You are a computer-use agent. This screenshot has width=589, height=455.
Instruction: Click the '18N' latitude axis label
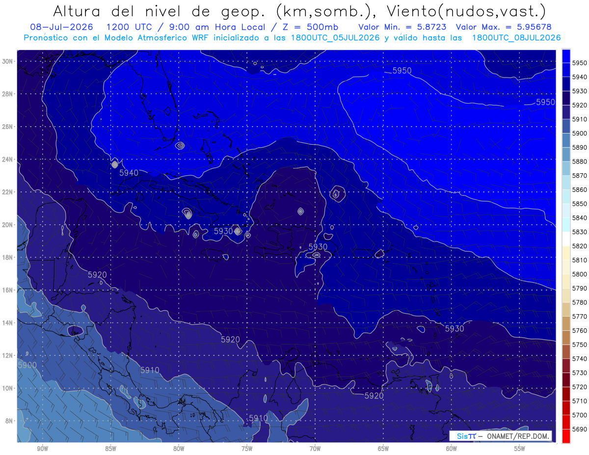(7, 257)
